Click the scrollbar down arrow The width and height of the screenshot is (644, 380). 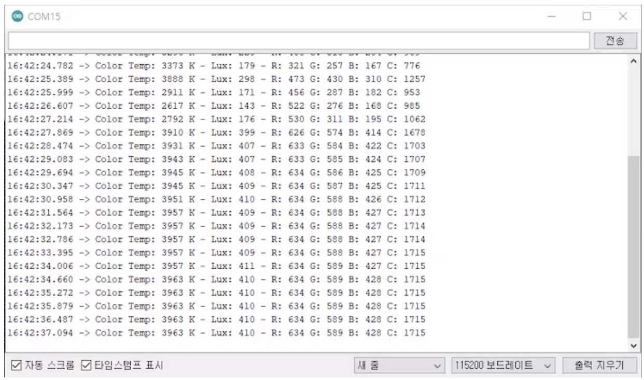(x=632, y=345)
